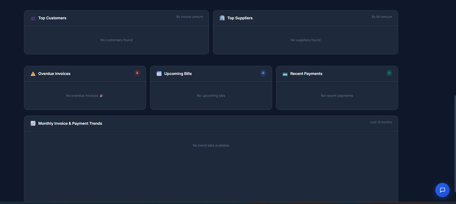Click the page's vertical scrollbar
This screenshot has height=204, width=456.
[x=455, y=147]
